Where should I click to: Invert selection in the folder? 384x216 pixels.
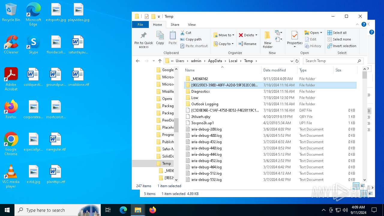[x=342, y=46]
